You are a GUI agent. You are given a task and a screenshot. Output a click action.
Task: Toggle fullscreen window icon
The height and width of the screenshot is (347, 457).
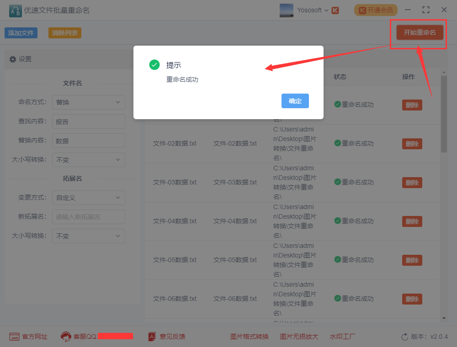click(x=426, y=10)
